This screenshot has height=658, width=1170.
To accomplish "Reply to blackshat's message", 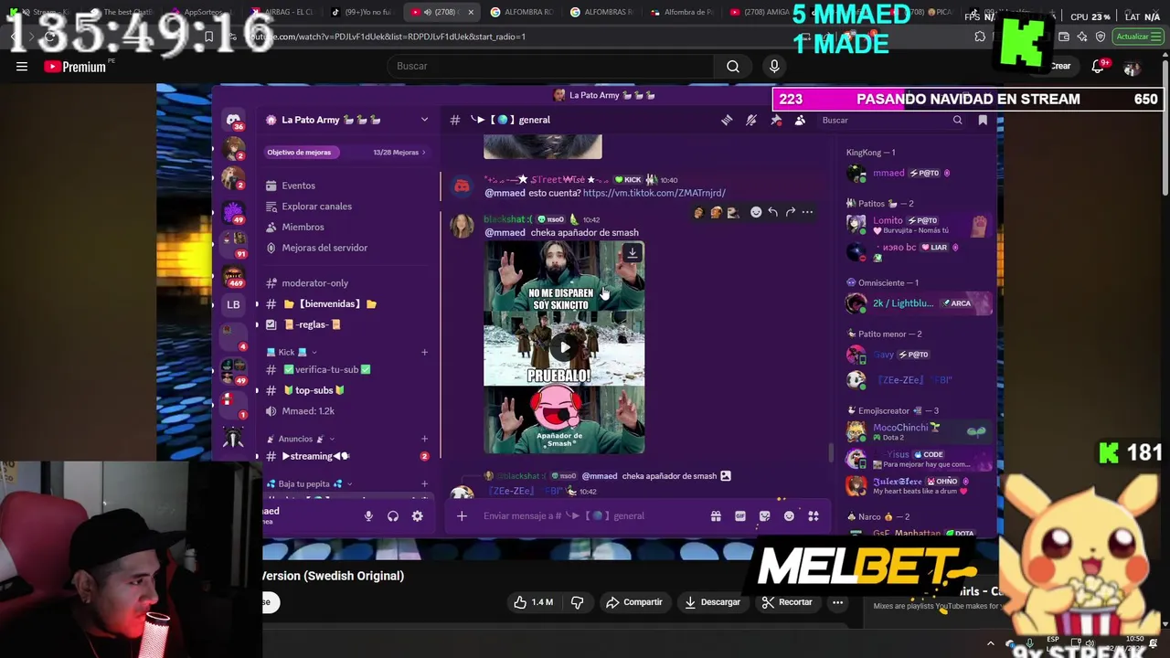I will [x=773, y=212].
